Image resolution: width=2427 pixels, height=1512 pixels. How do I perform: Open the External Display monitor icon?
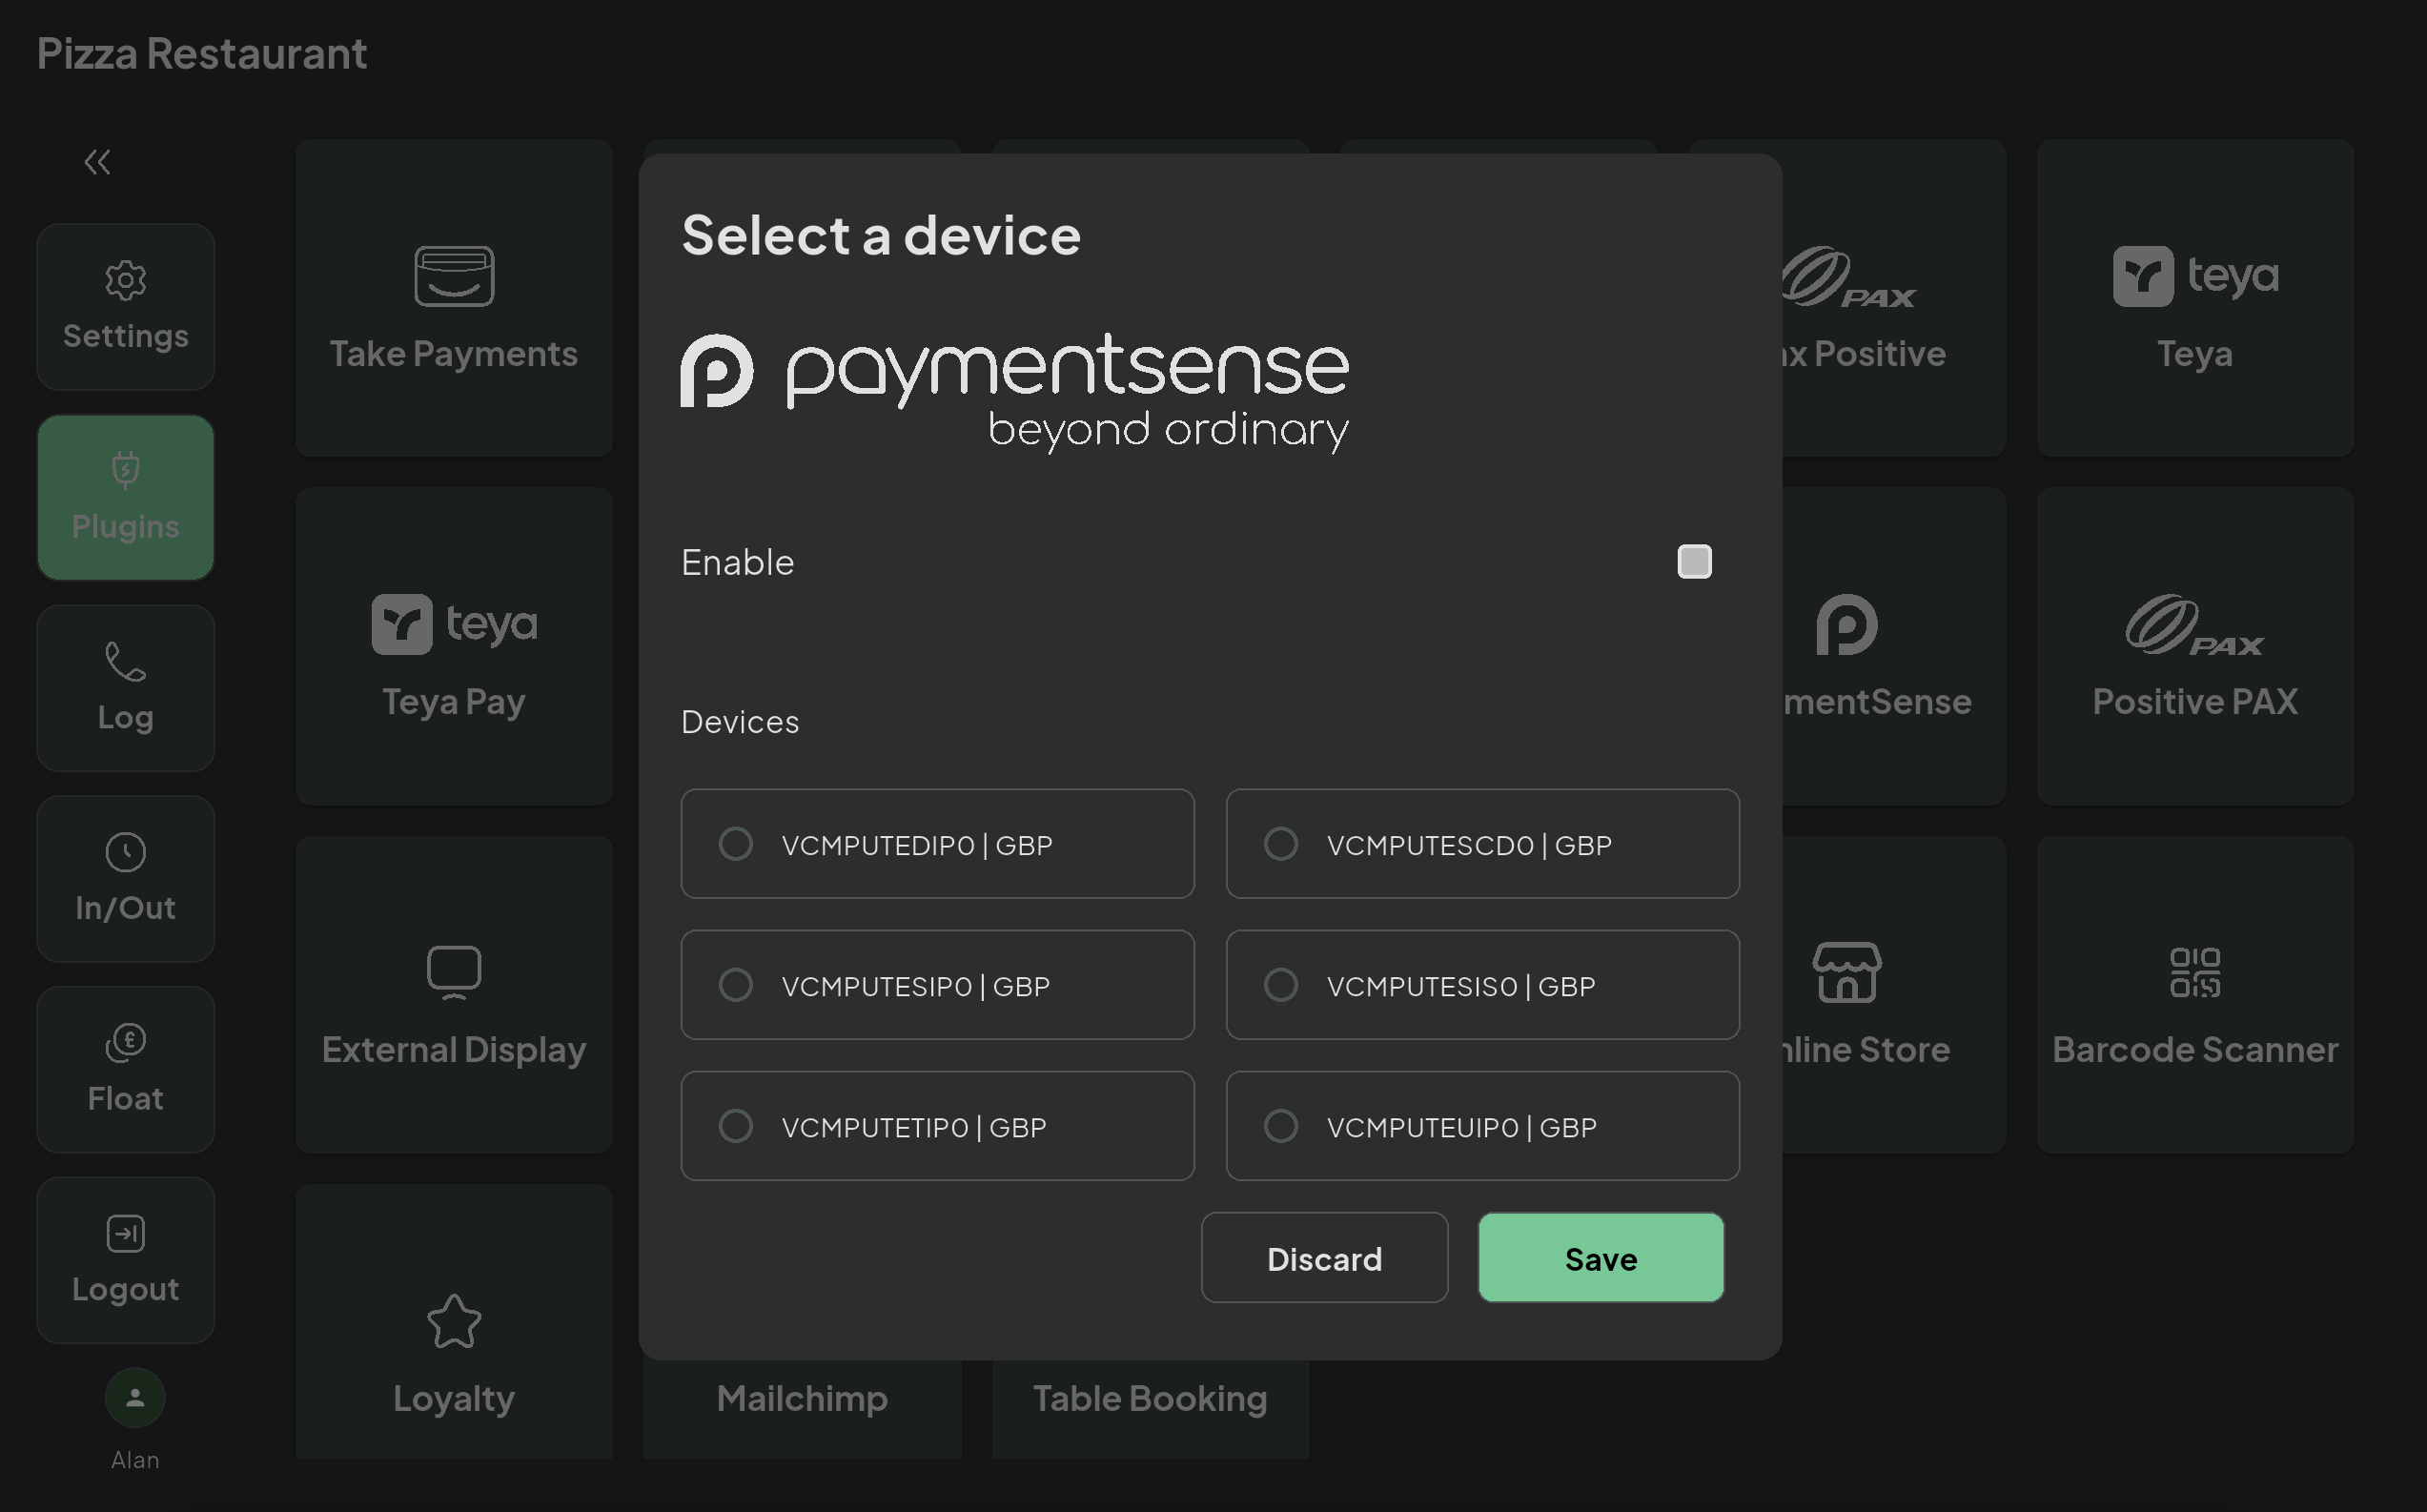click(x=454, y=972)
